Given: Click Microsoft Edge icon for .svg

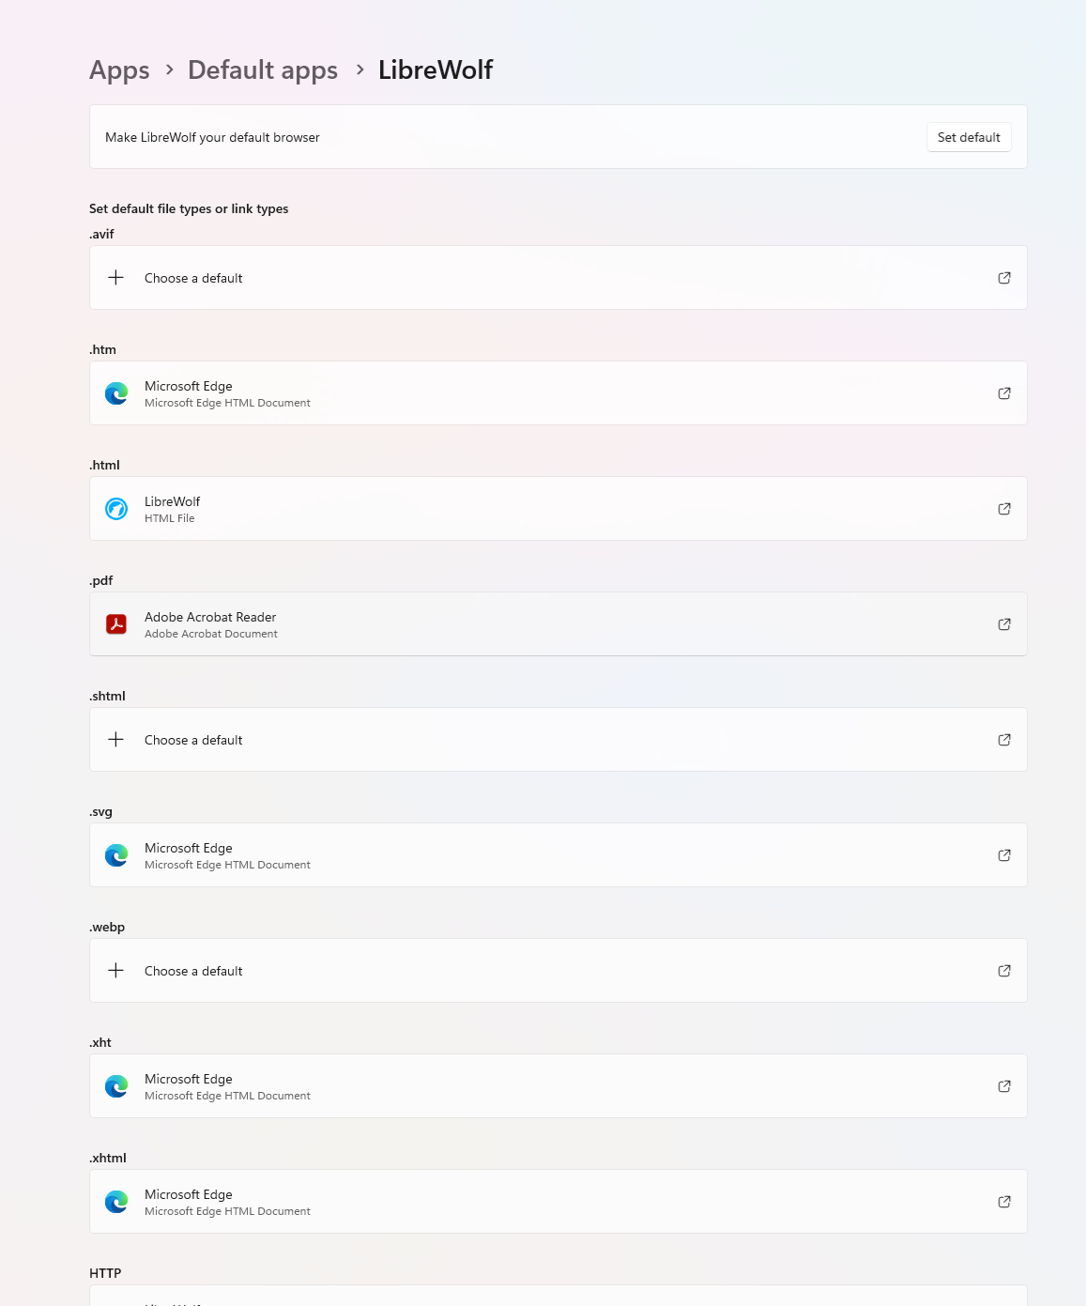Looking at the screenshot, I should click(x=116, y=855).
